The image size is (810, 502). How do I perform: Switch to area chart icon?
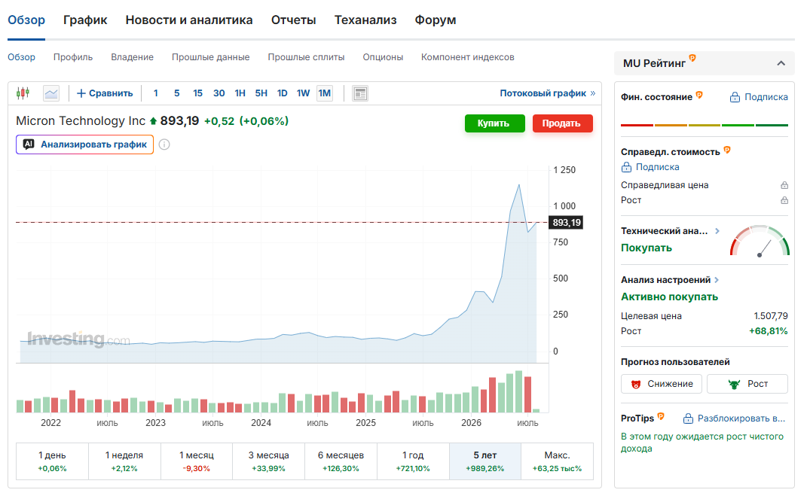[51, 93]
